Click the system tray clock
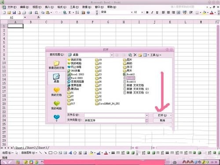220x165 pixels. (214, 162)
